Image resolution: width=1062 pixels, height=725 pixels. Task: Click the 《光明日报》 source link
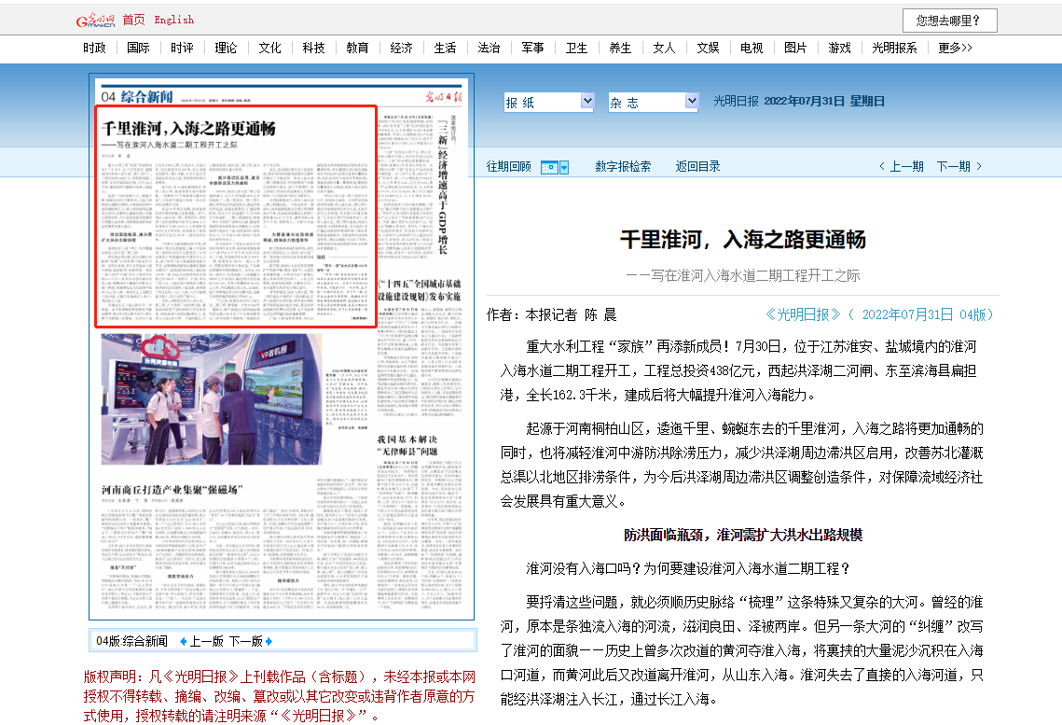[803, 314]
